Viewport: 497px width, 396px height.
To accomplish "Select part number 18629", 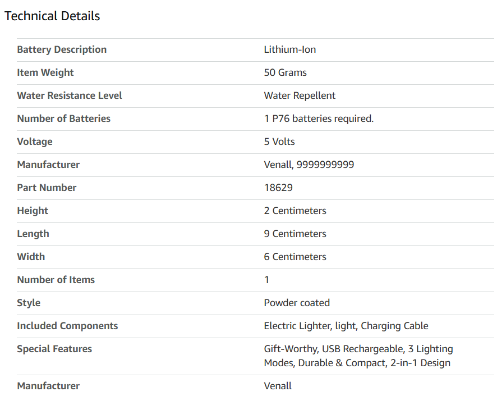I will tap(278, 188).
